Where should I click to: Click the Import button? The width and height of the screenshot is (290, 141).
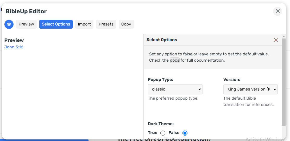coord(84,24)
